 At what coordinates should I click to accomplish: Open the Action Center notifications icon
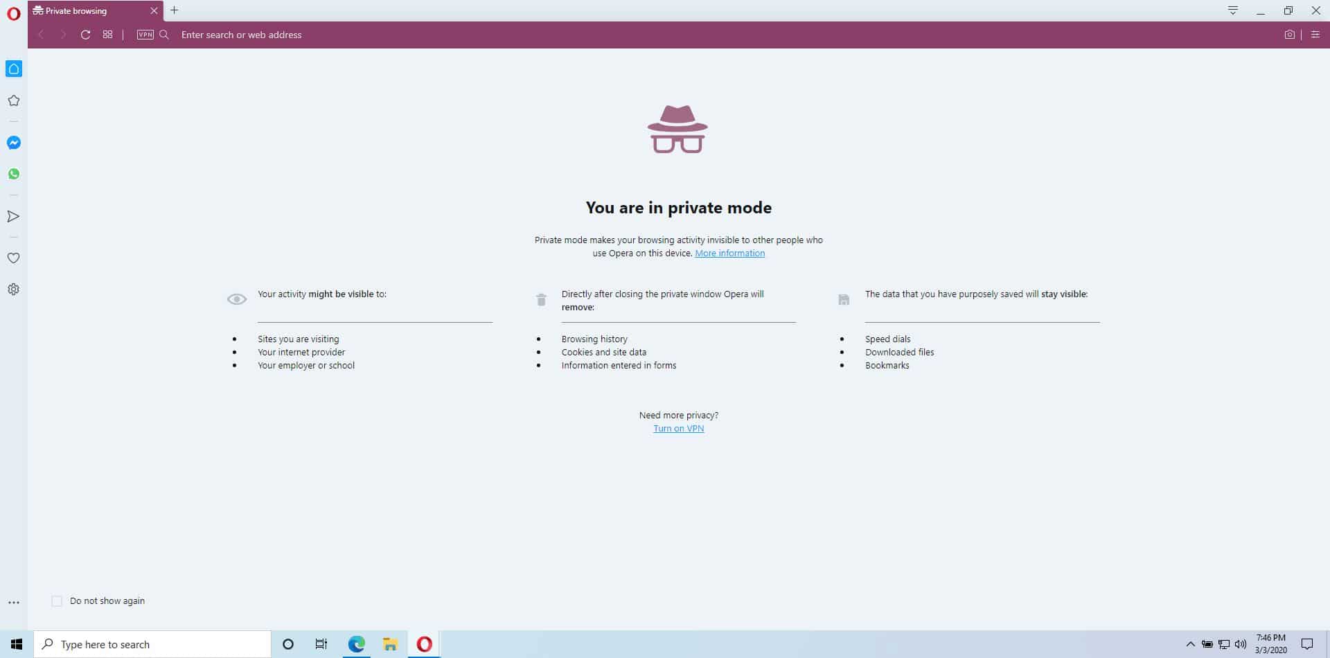tap(1307, 644)
